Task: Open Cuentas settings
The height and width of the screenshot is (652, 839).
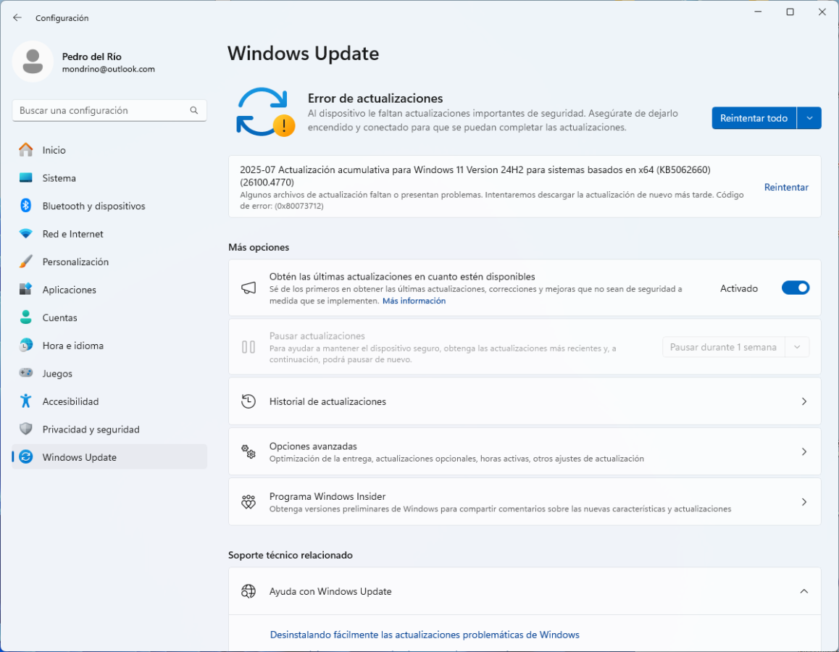Action: point(109,317)
